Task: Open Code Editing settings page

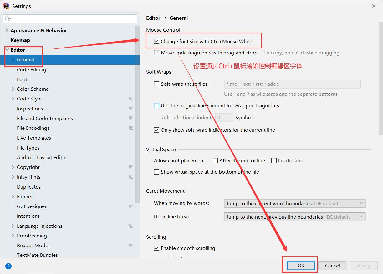Action: (x=31, y=69)
